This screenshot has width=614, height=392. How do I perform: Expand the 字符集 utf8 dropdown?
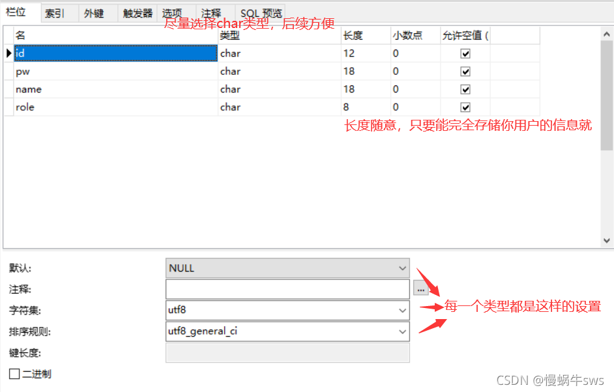[402, 311]
